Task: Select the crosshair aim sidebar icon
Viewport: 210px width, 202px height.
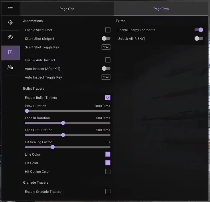Action: click(x=10, y=22)
